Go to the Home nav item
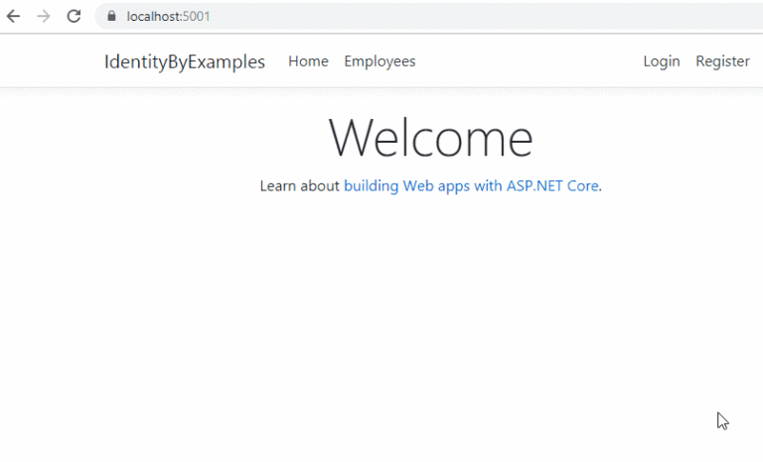The width and height of the screenshot is (763, 462). [308, 61]
